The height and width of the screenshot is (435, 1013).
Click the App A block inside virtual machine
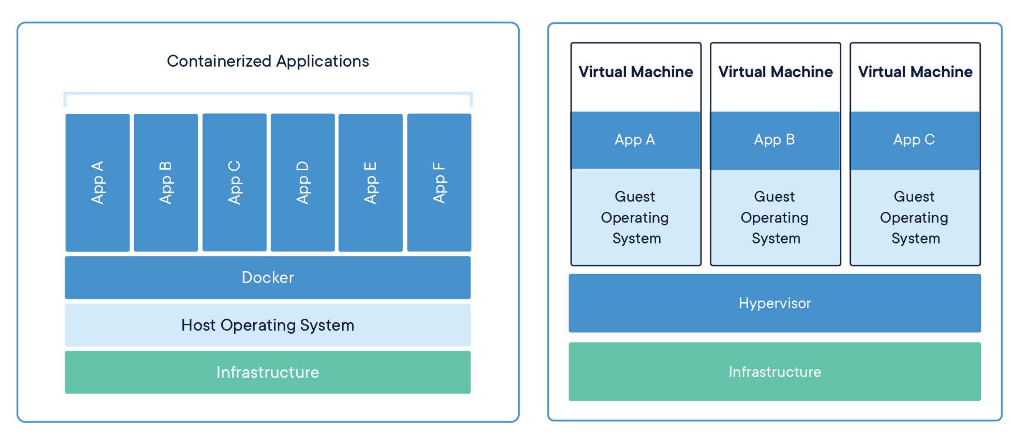(x=635, y=140)
